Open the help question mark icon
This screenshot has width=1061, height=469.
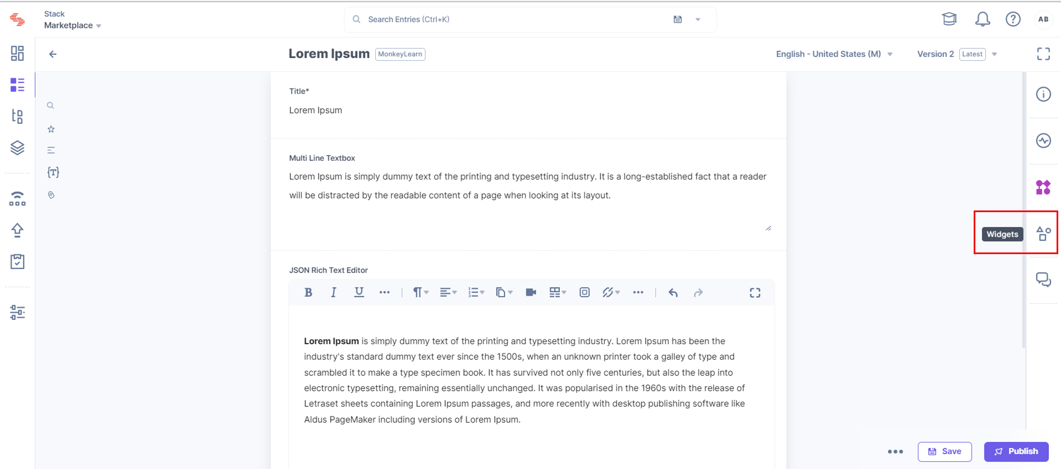click(1013, 19)
